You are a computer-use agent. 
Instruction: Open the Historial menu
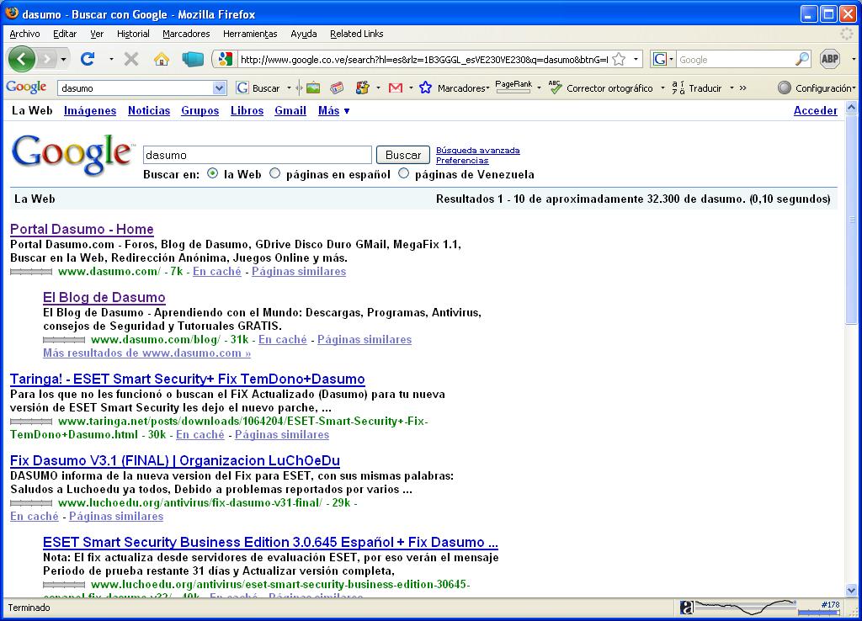pos(133,34)
